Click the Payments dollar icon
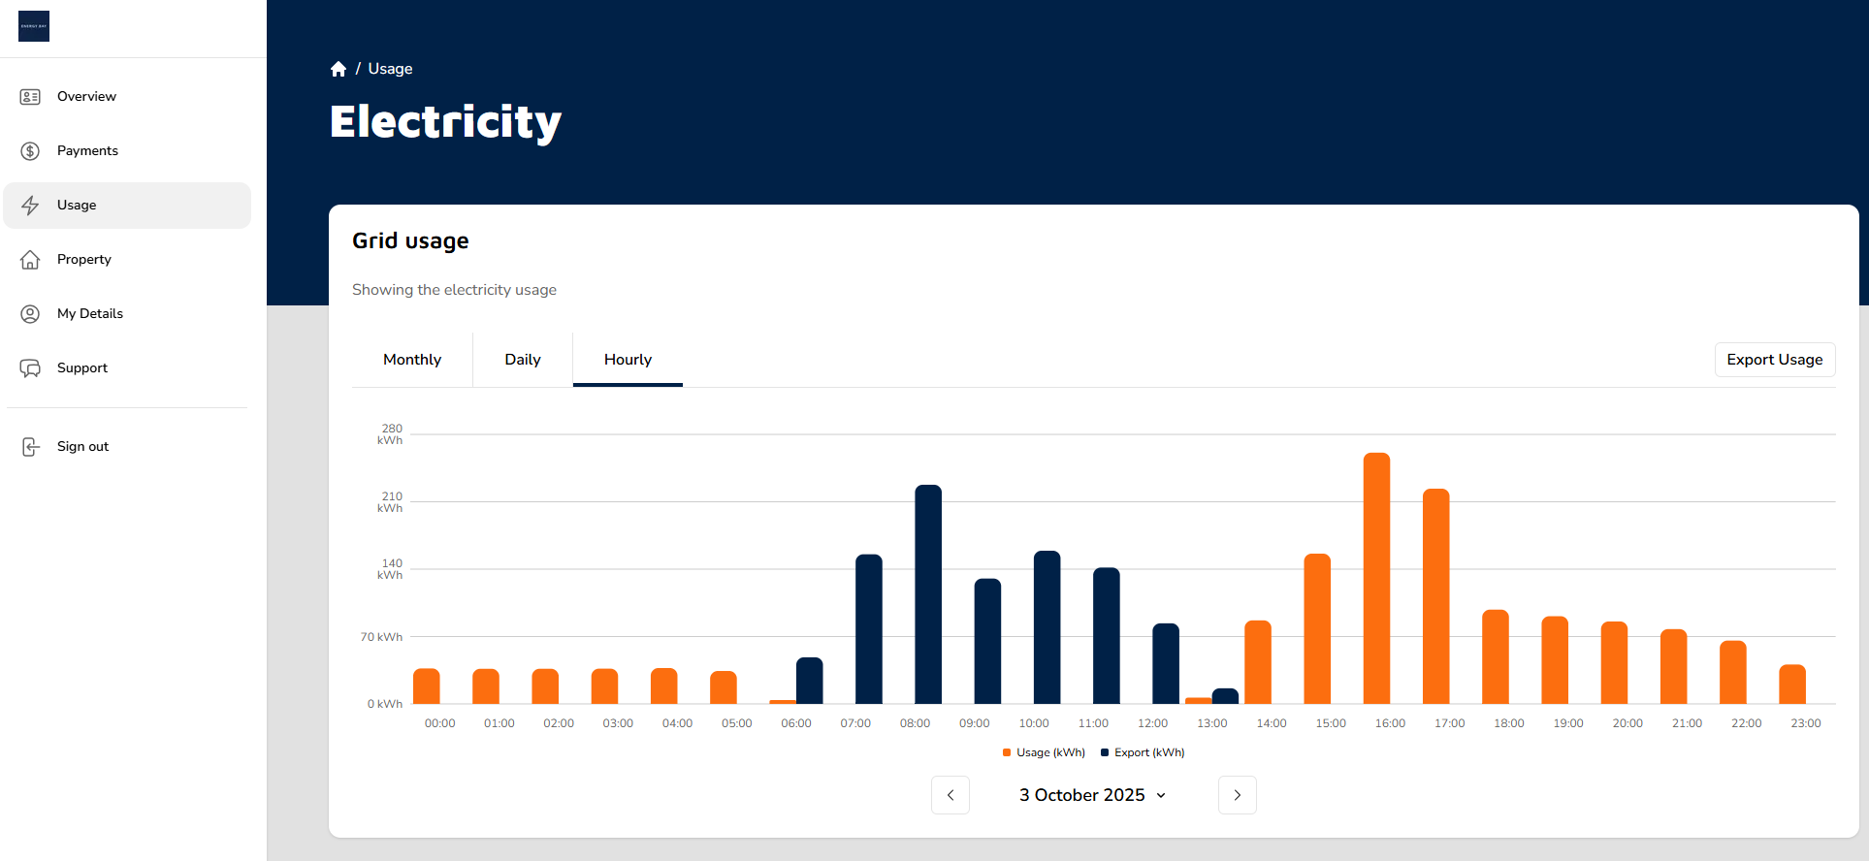The image size is (1869, 861). click(x=30, y=151)
